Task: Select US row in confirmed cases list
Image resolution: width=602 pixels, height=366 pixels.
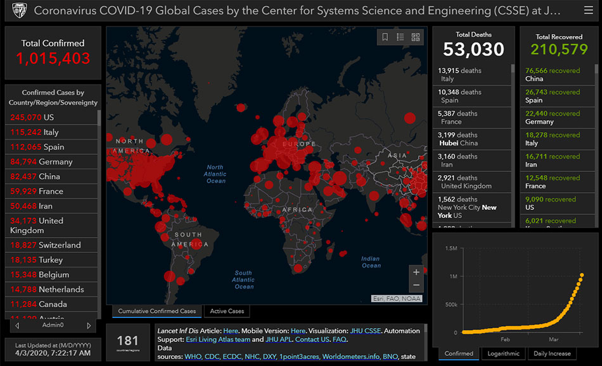Action: coord(51,117)
